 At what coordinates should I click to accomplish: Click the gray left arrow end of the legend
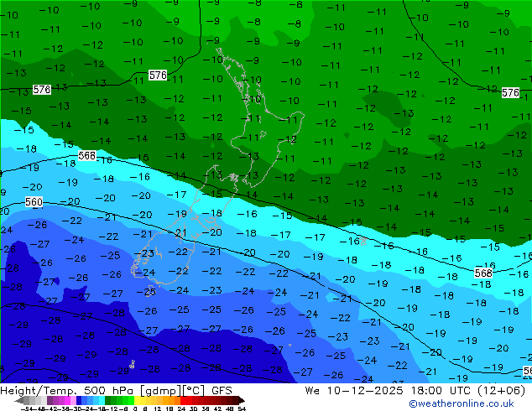pyautogui.click(x=18, y=401)
